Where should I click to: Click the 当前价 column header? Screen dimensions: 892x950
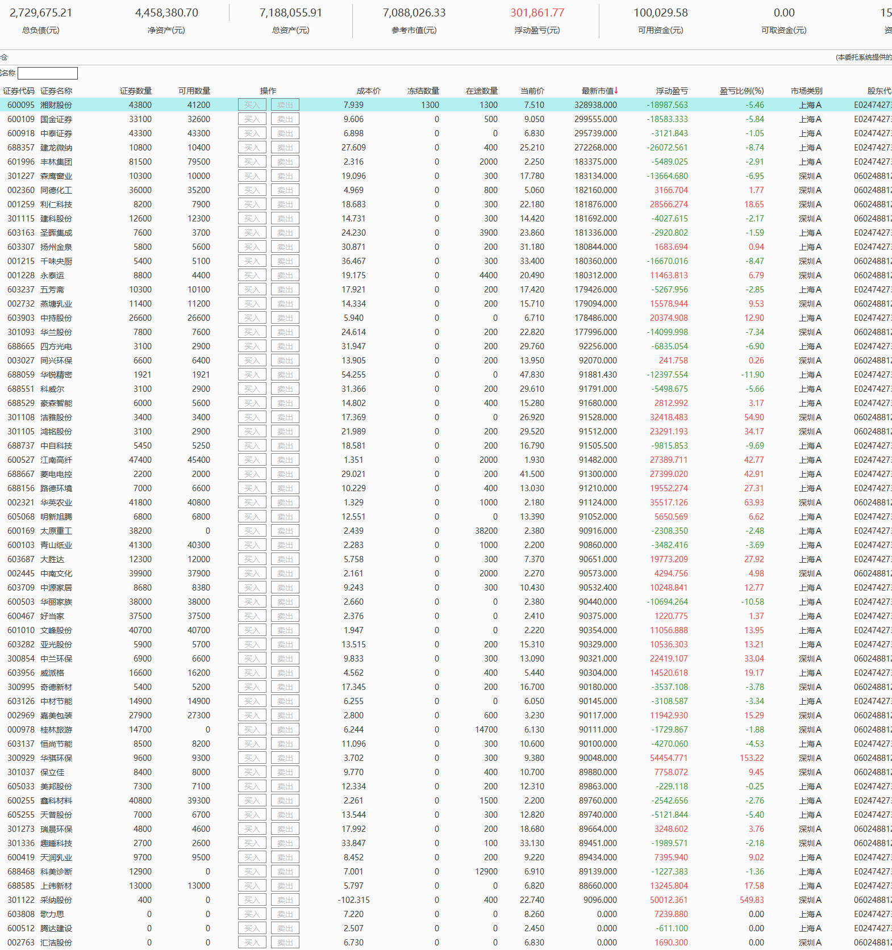click(x=532, y=91)
